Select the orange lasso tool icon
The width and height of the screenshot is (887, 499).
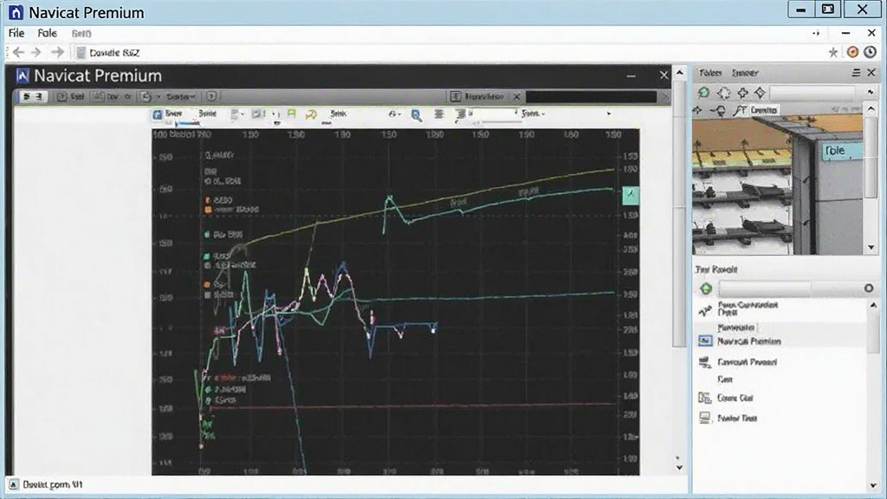point(311,114)
